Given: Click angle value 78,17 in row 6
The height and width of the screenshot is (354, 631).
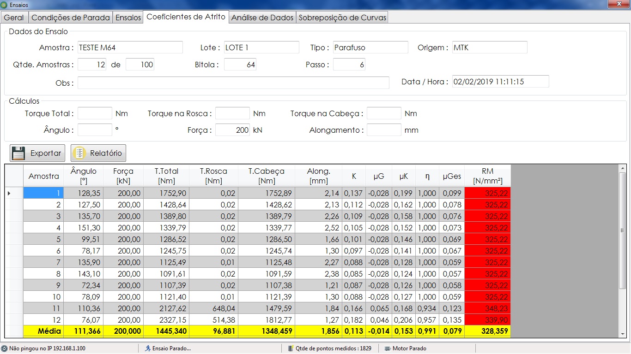Looking at the screenshot, I should tap(84, 251).
